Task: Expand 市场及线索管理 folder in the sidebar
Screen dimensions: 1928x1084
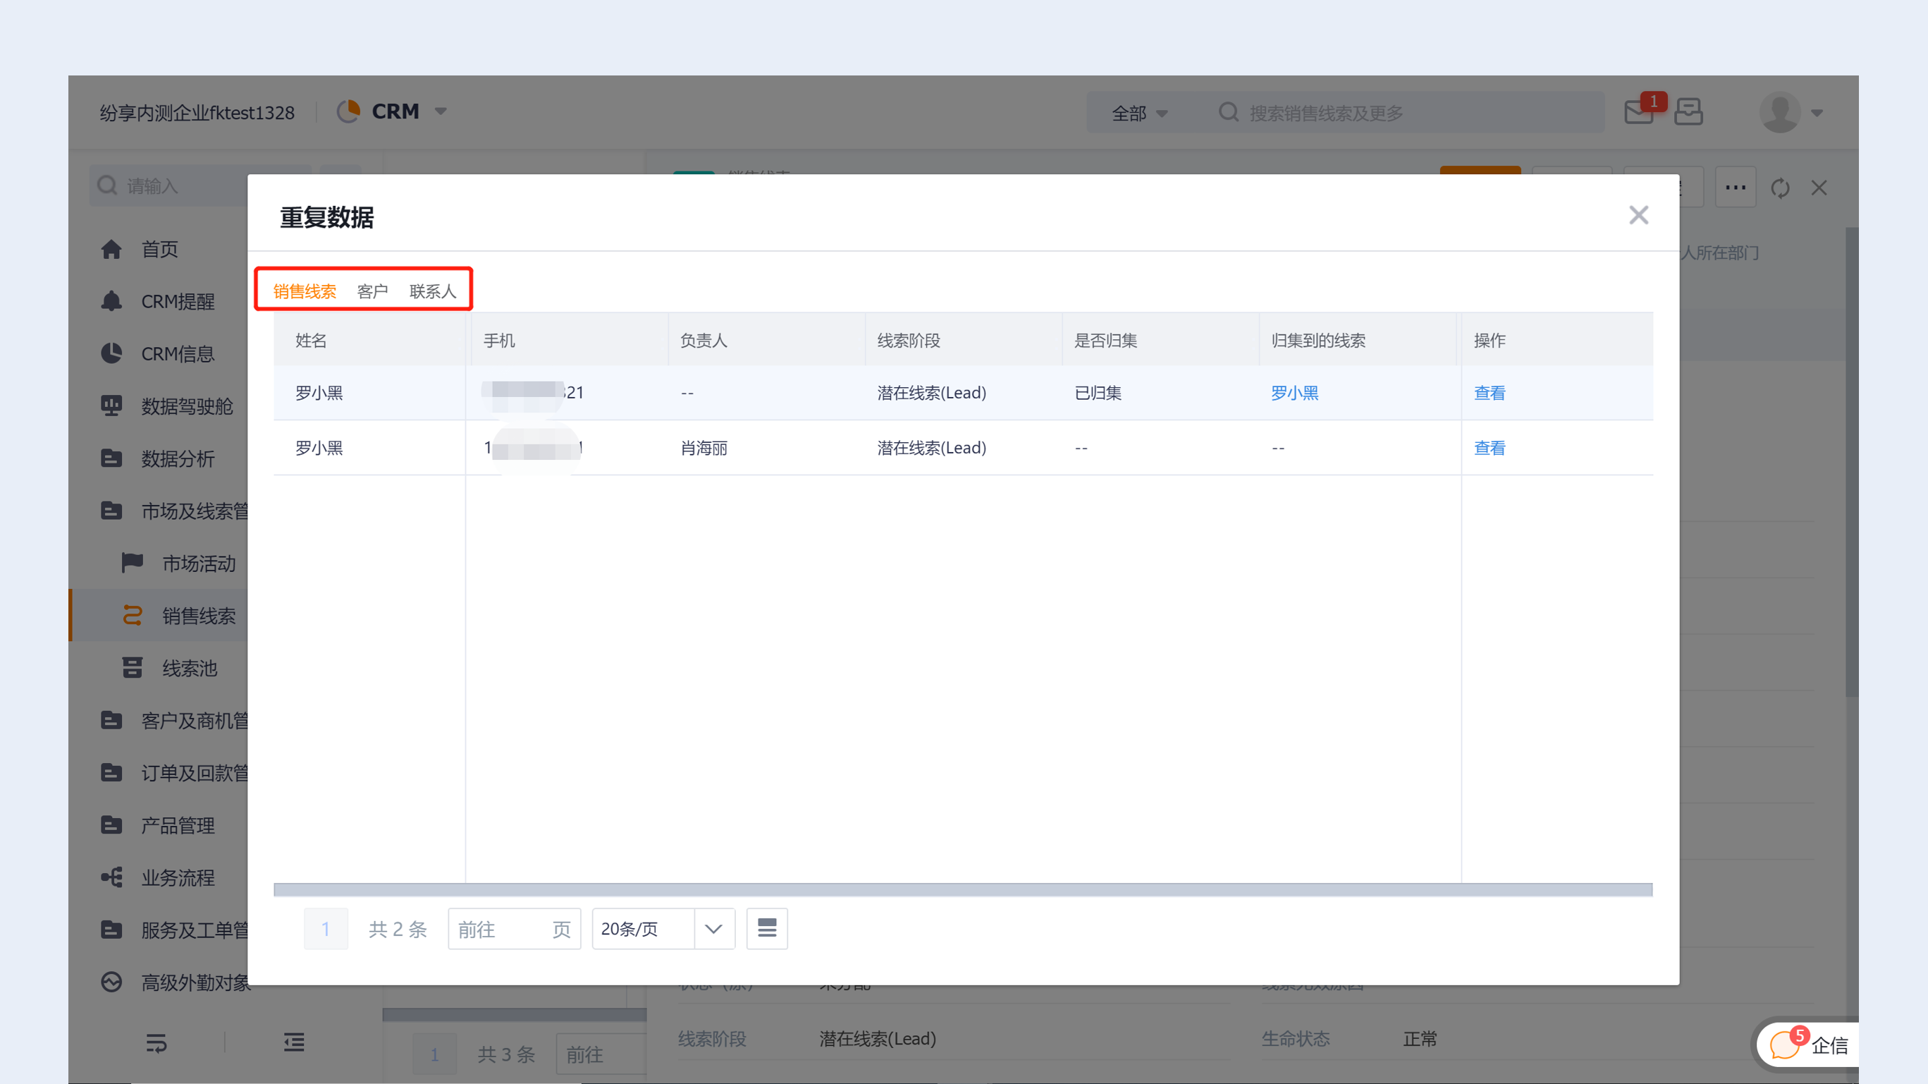Action: pos(193,511)
